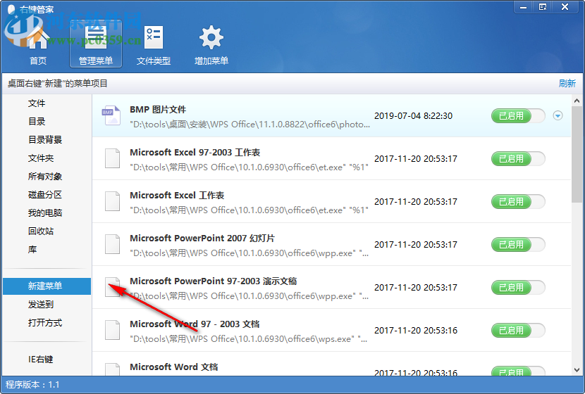Select 新建菜单 sidebar item
Screen dimensions: 585x394
(47, 286)
